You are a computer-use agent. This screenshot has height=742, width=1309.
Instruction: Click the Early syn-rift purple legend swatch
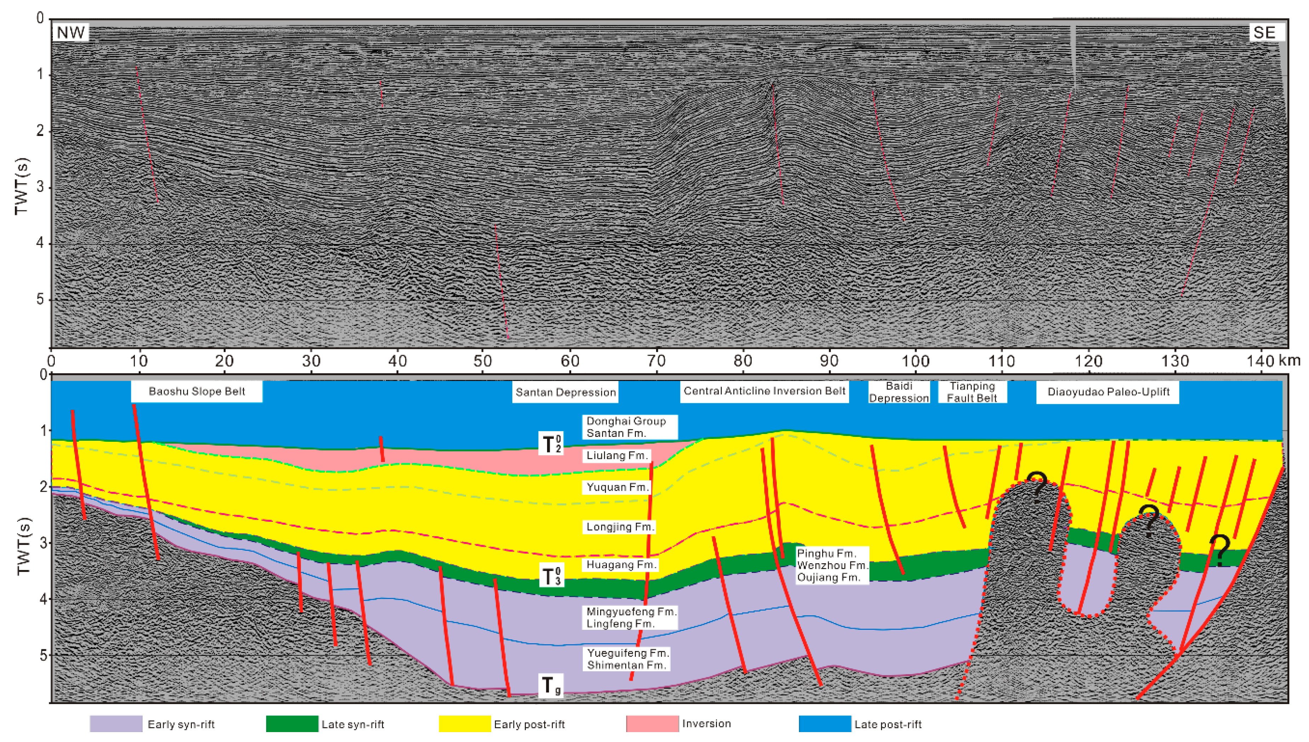coord(116,724)
